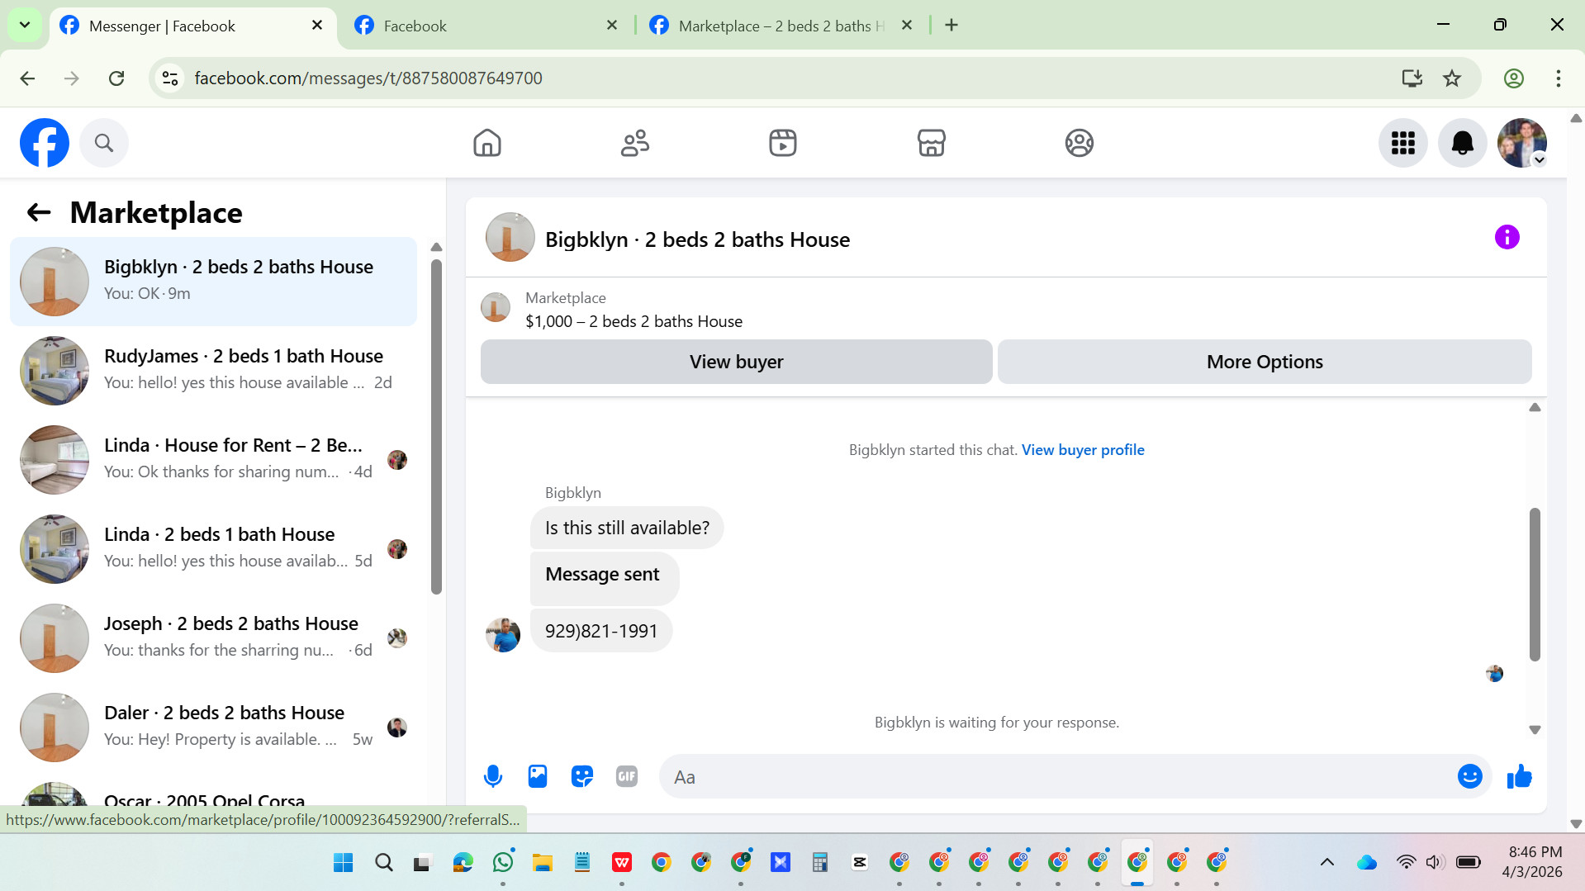Switch to the Messenger | Facebook tab

pyautogui.click(x=192, y=26)
